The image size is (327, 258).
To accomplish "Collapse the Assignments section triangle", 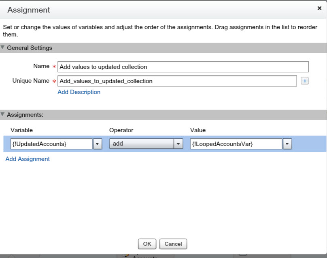I will (3, 114).
